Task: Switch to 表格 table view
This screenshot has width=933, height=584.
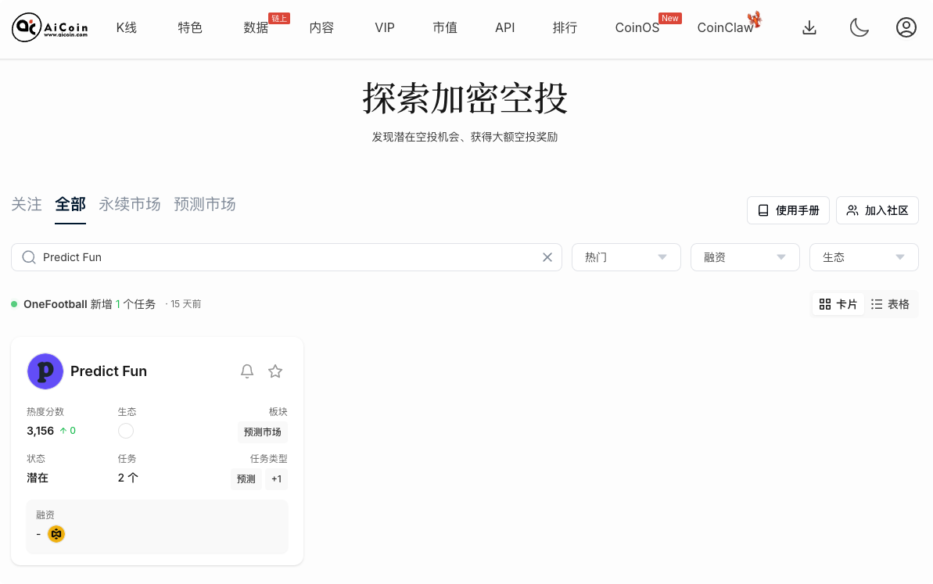Action: 892,304
